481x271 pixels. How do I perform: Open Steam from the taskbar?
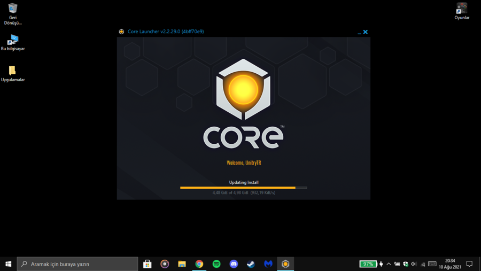(251, 264)
